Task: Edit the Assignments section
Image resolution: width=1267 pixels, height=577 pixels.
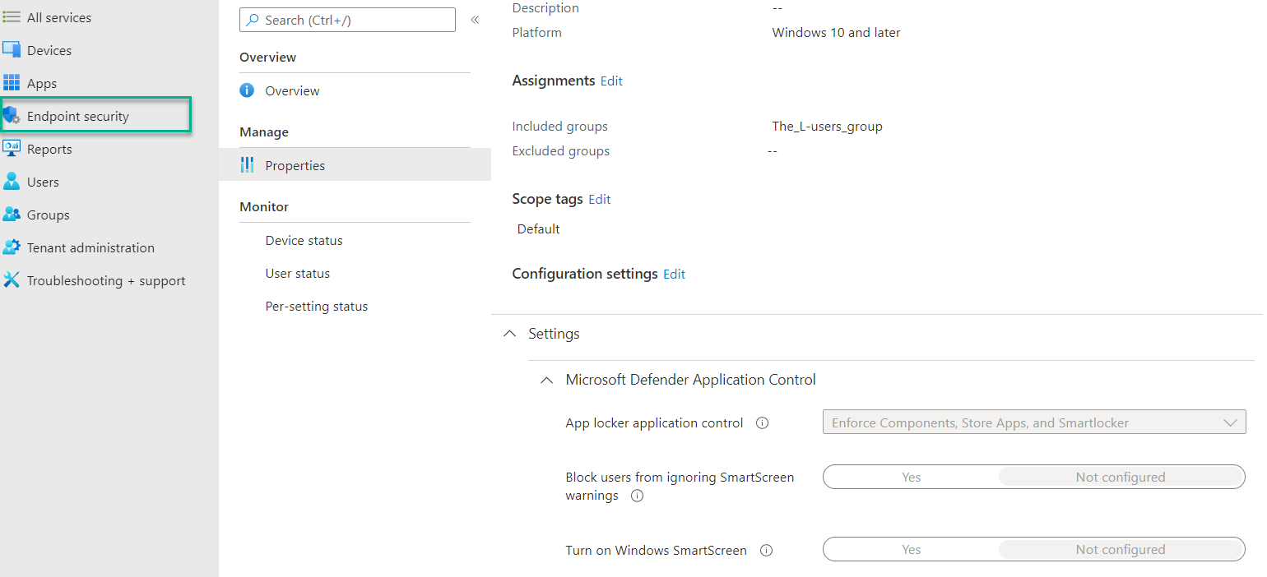Action: click(611, 81)
